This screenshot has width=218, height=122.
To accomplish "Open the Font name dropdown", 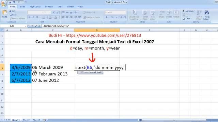I will coord(43,13).
